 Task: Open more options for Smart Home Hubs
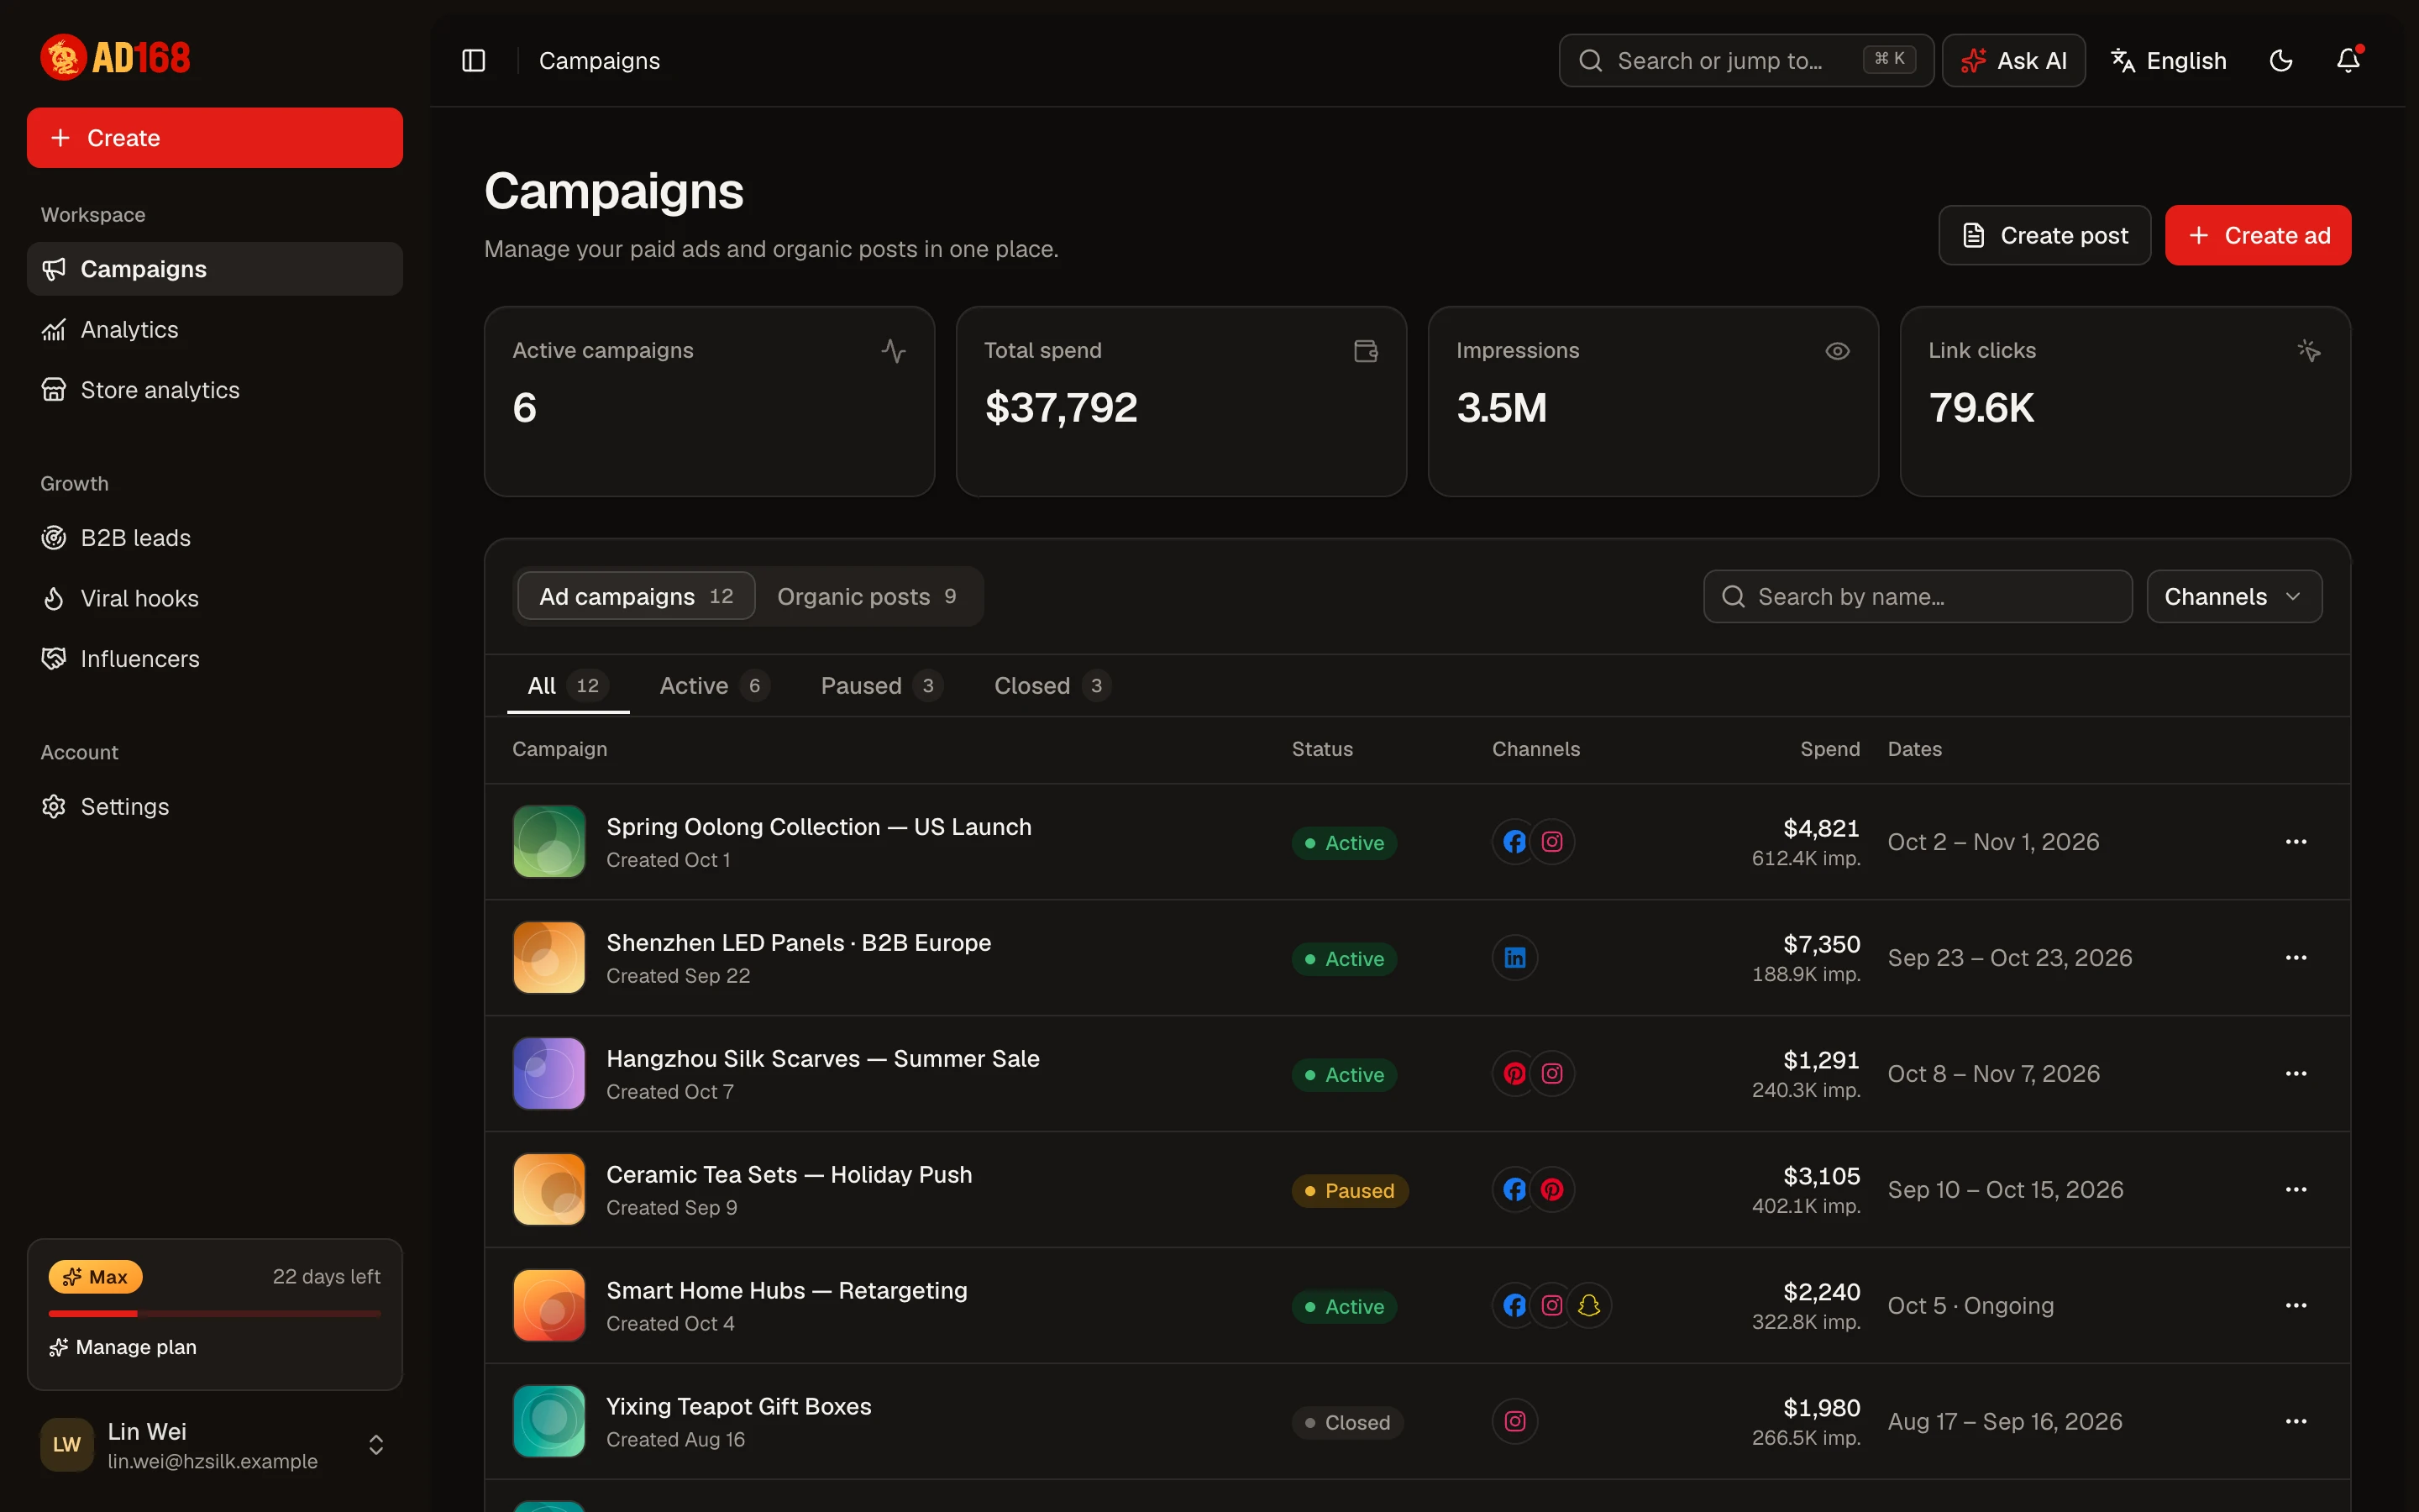click(x=2296, y=1306)
